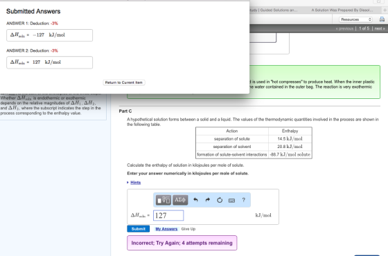This screenshot has height=256, width=388.
Task: Open the math templates button in equation toolbar
Action: tap(164, 200)
